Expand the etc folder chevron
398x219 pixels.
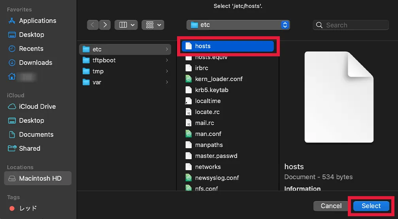[x=167, y=49]
